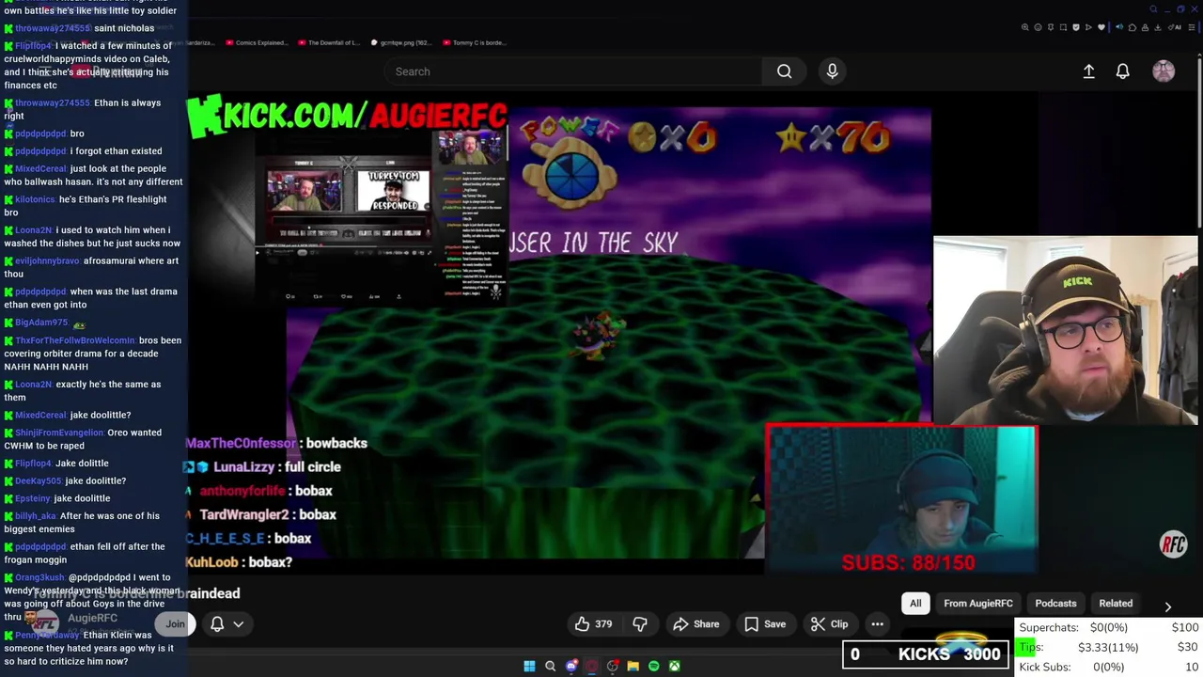Click the pin toolbar icon
Image resolution: width=1203 pixels, height=677 pixels.
click(1051, 27)
